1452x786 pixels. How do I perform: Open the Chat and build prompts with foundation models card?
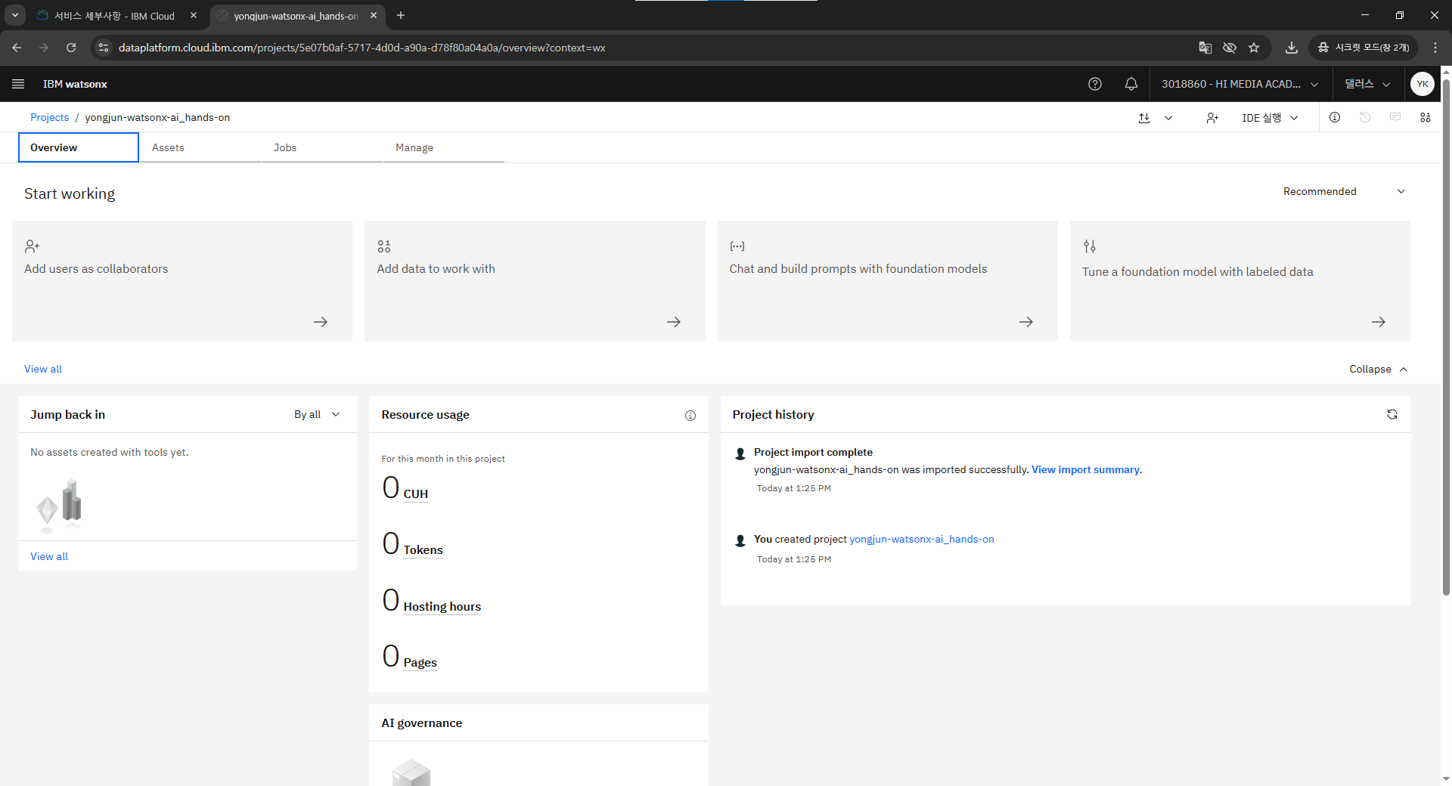888,281
